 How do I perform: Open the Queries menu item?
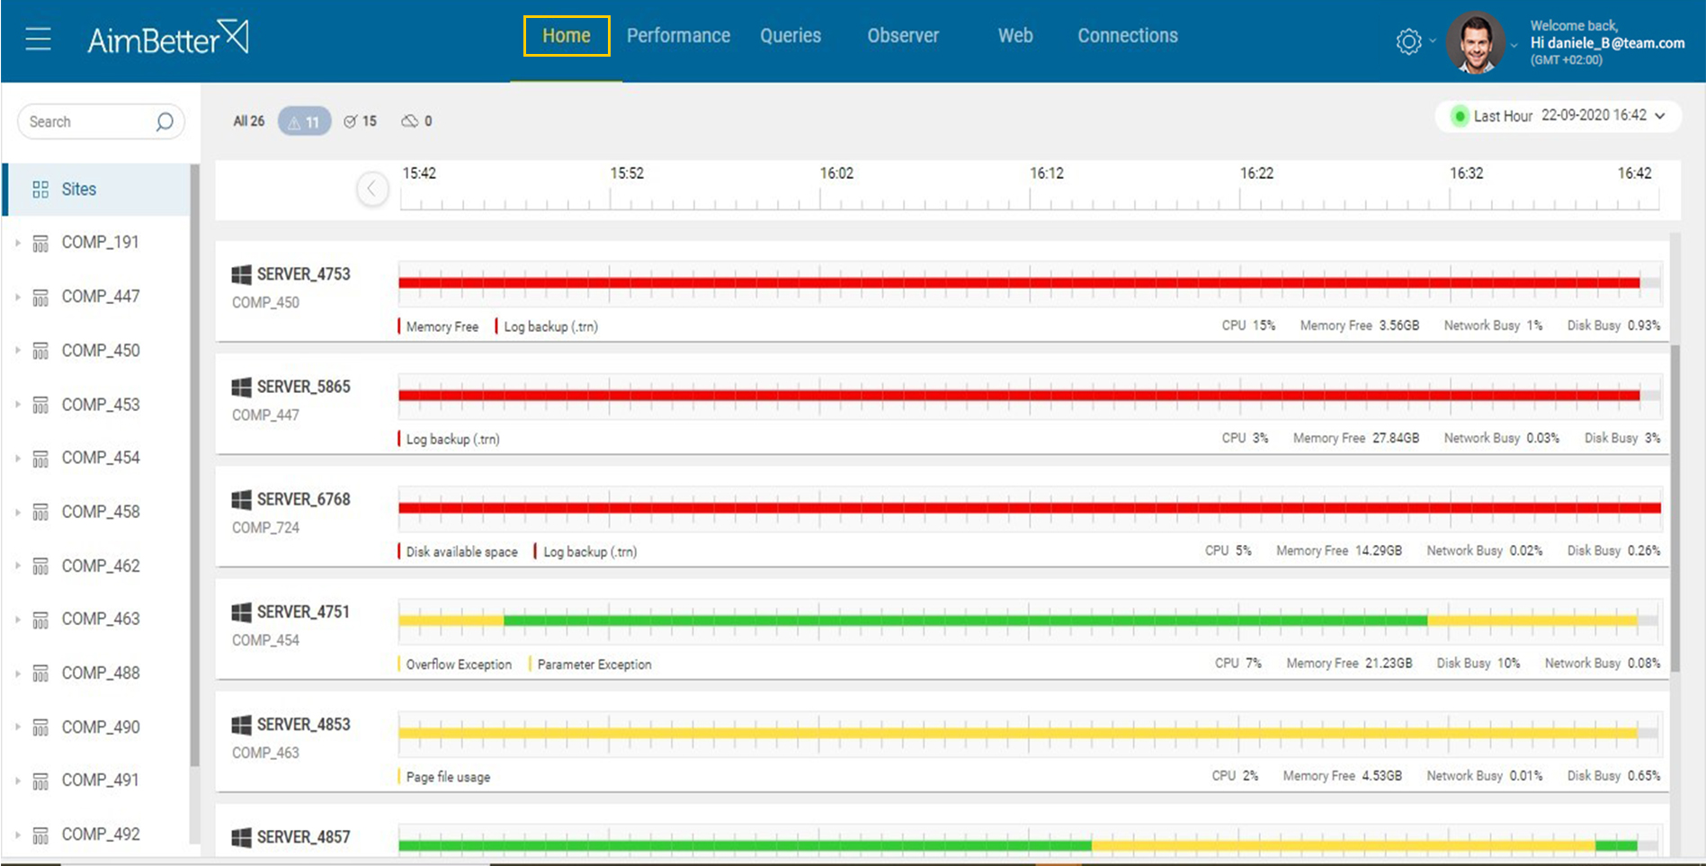(790, 35)
